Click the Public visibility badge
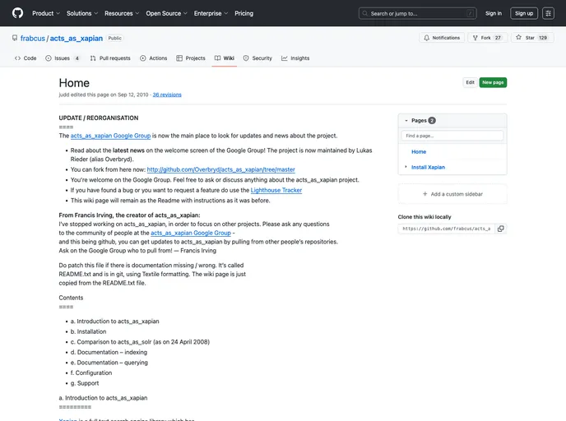 tap(115, 38)
